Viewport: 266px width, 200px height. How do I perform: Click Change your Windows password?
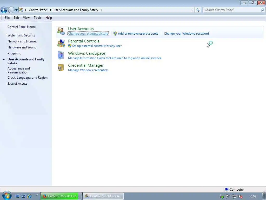click(x=187, y=34)
